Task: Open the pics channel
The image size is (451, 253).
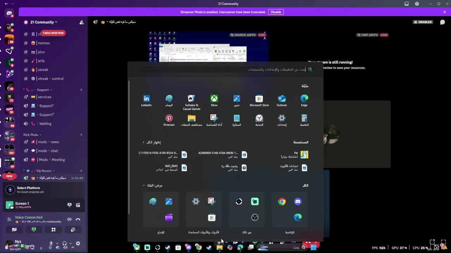Action: [41, 52]
